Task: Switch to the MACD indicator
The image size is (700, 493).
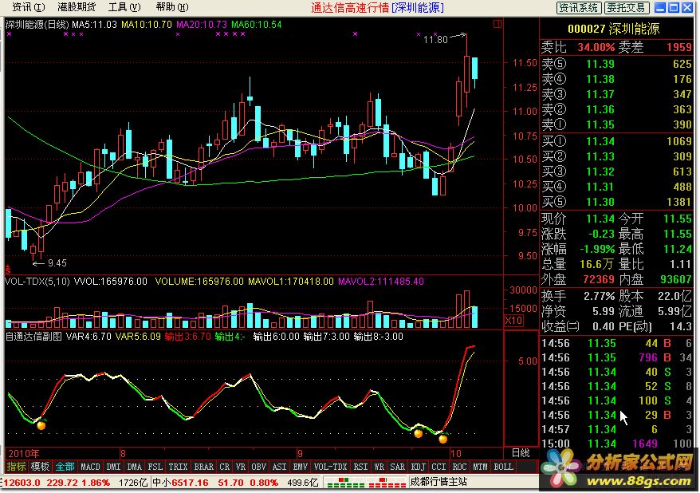Action: tap(90, 467)
